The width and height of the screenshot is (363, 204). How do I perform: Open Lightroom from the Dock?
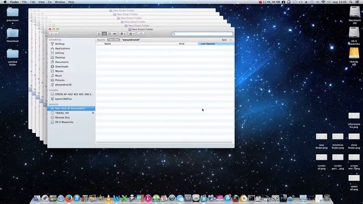(188, 198)
